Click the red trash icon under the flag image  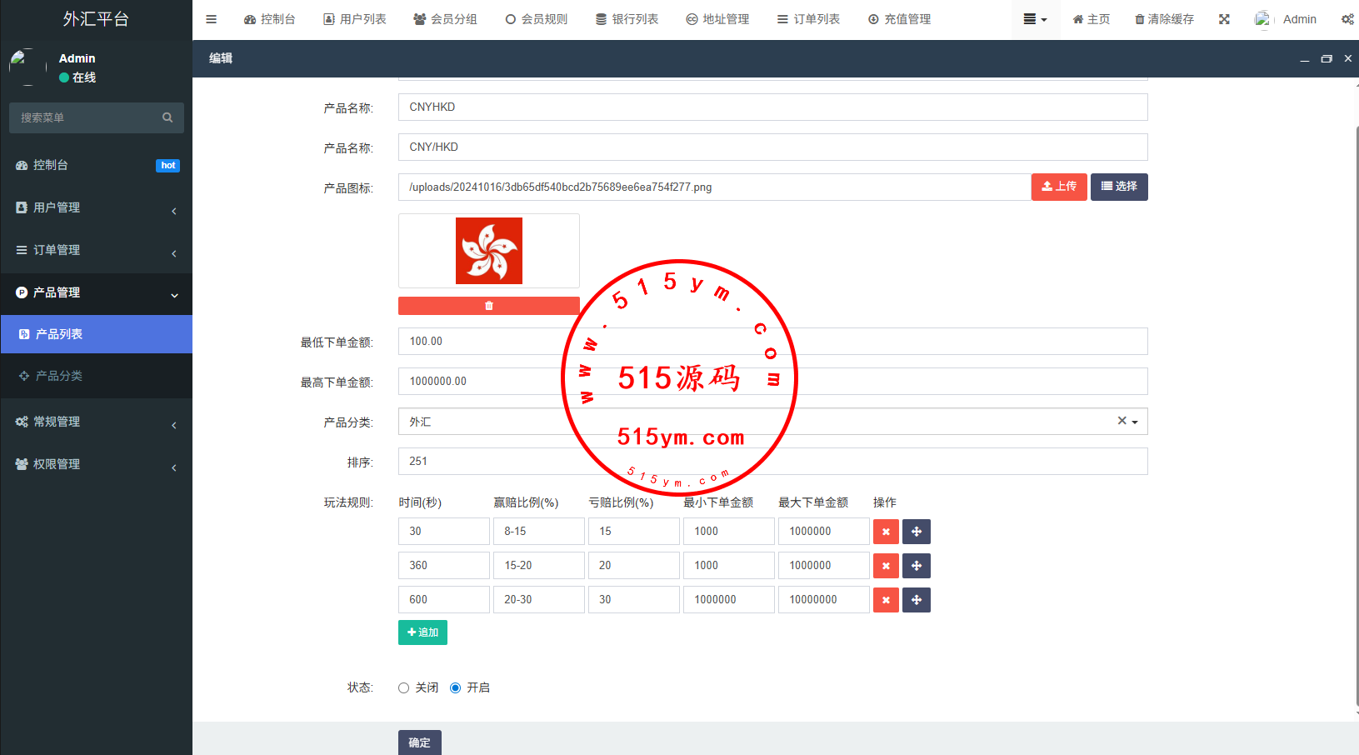pyautogui.click(x=488, y=306)
